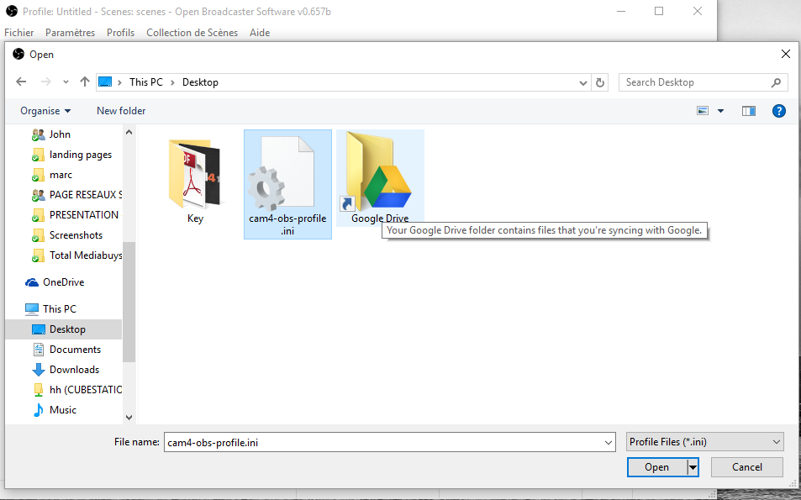The image size is (801, 500).
Task: Expand the File name history dropdown
Action: coord(609,442)
